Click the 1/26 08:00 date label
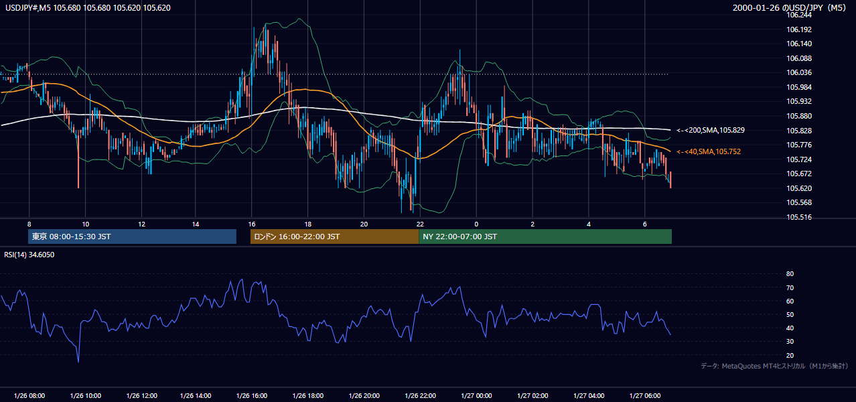Viewport: 856px width, 402px height. (29, 396)
